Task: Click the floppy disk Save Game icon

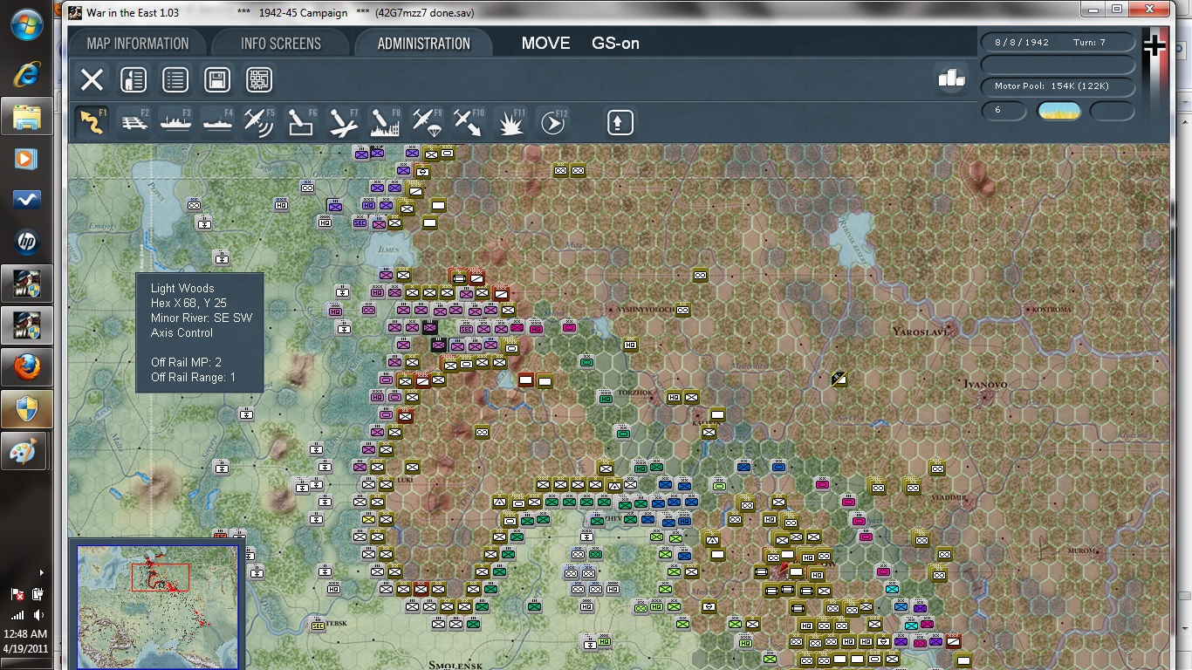Action: [217, 80]
